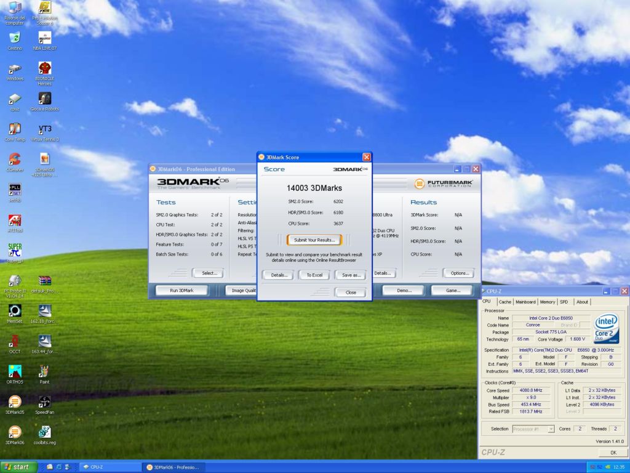Open the Windows start menu
This screenshot has width=630, height=473.
click(x=18, y=467)
